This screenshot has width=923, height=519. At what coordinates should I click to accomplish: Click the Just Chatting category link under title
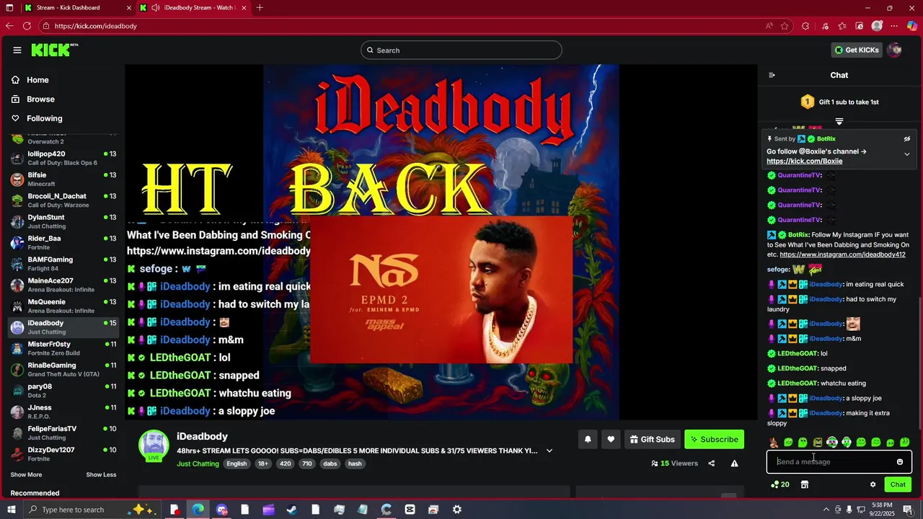(x=198, y=463)
